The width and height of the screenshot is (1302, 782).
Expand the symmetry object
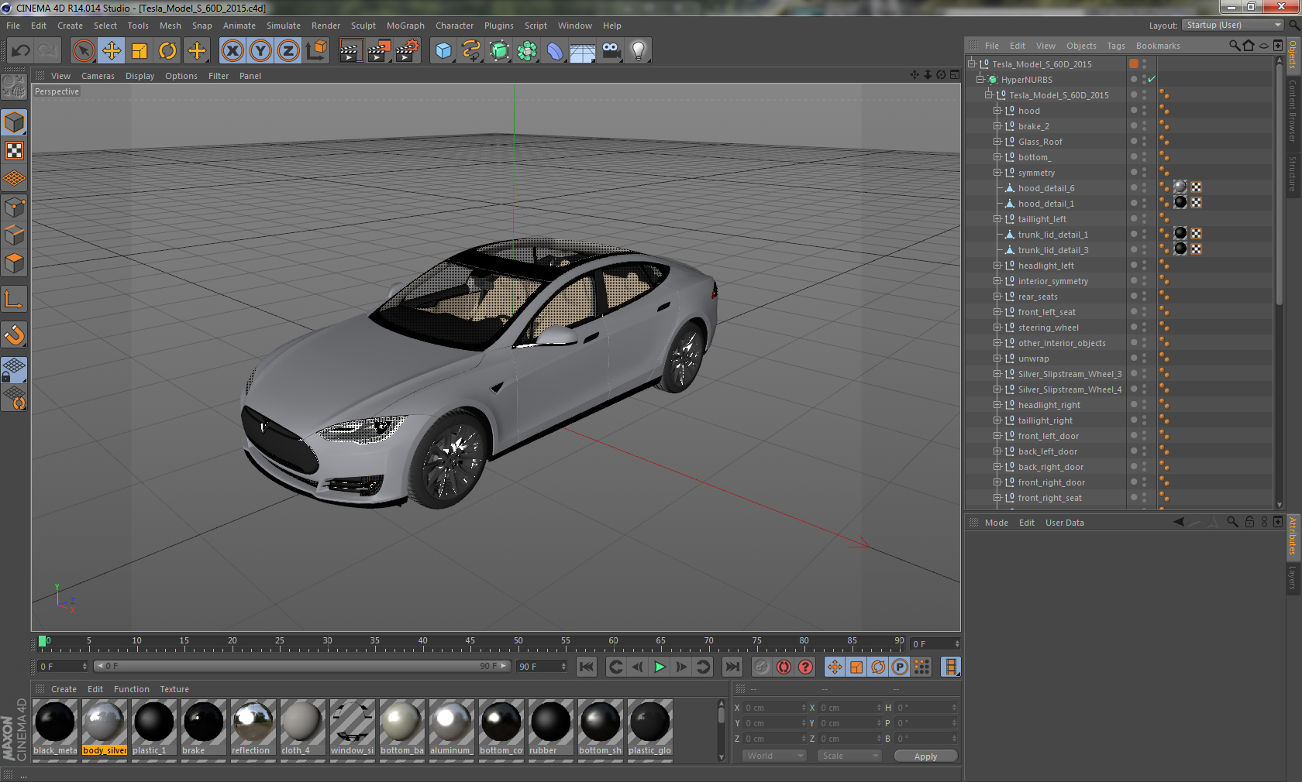point(997,173)
